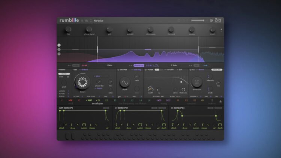Screen dimensions: 281x158
Task: Click the filter curve cutoff dot
Action: (x=181, y=82)
